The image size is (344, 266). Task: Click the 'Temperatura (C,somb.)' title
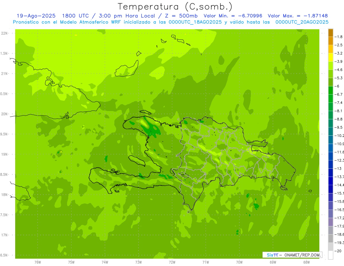(175, 7)
